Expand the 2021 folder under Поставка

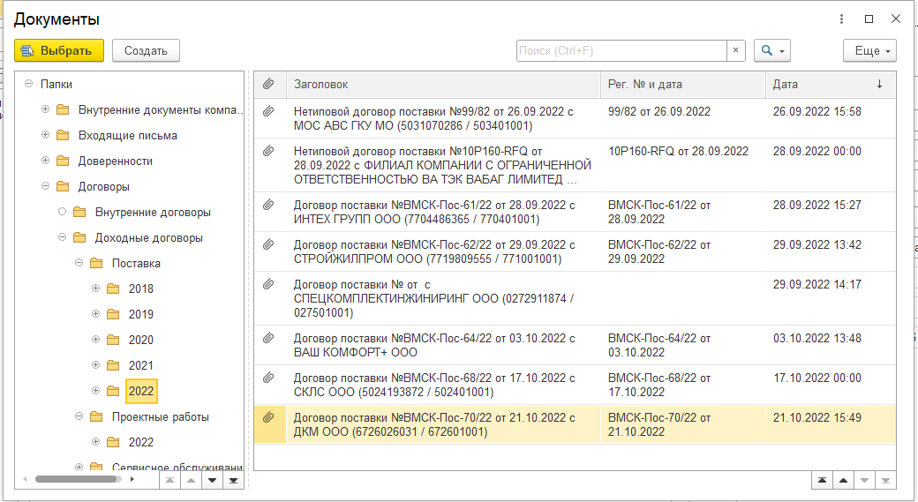(x=96, y=365)
